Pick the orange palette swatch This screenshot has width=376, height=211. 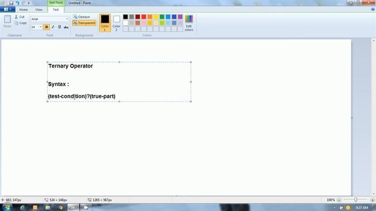coord(150,17)
